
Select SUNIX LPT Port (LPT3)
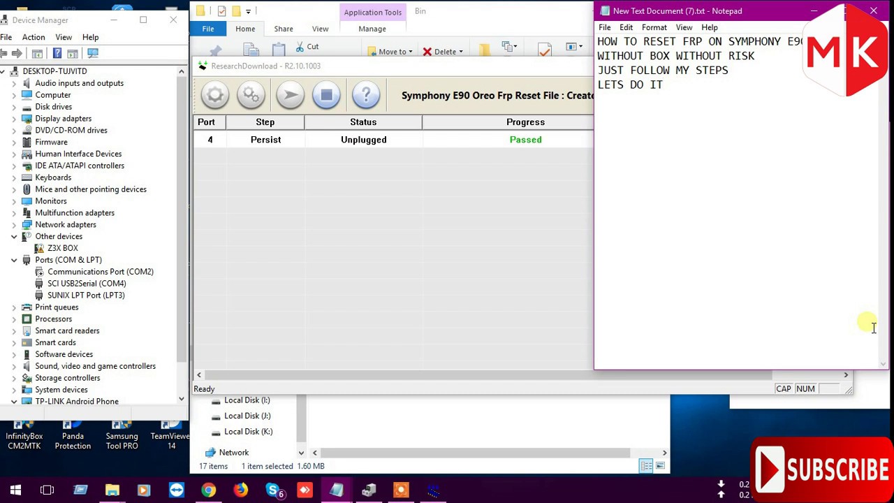(86, 296)
